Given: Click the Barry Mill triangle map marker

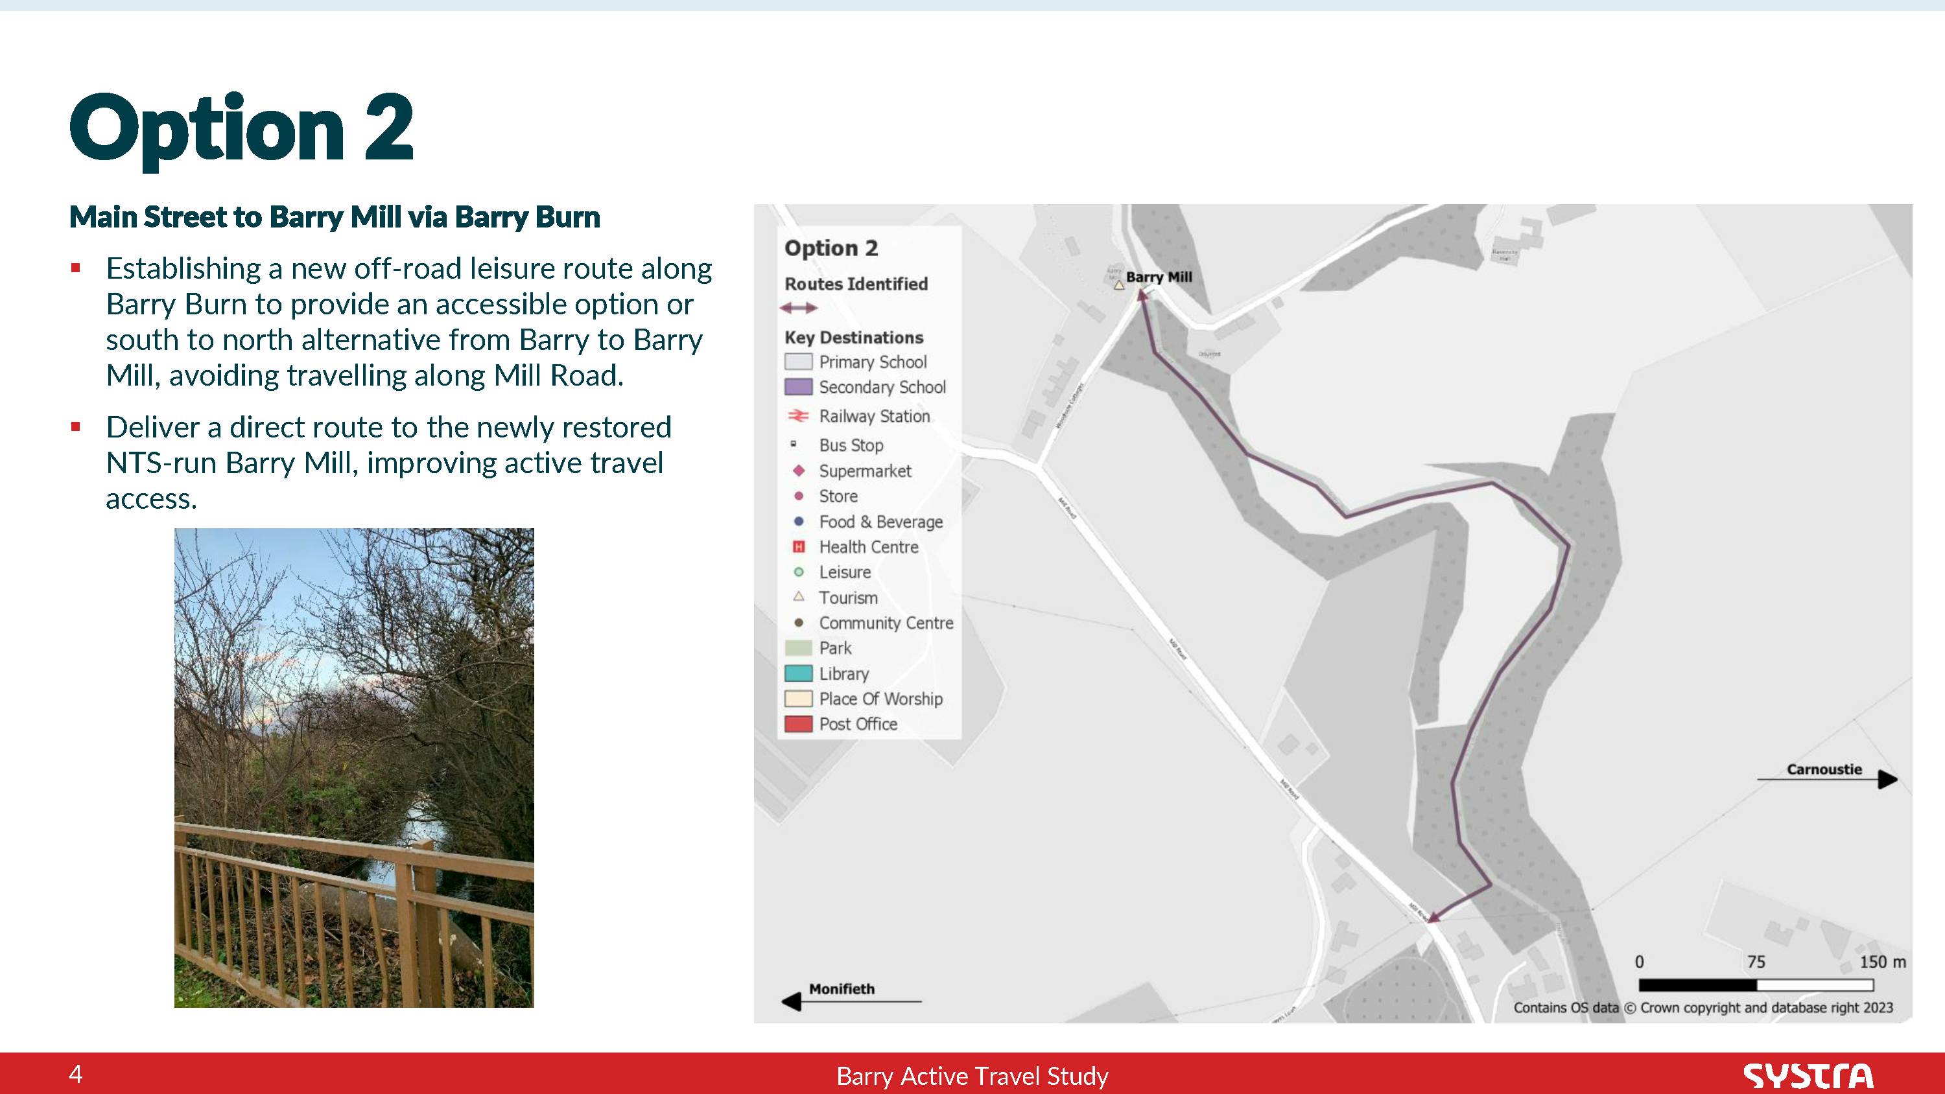Looking at the screenshot, I should pos(1119,285).
